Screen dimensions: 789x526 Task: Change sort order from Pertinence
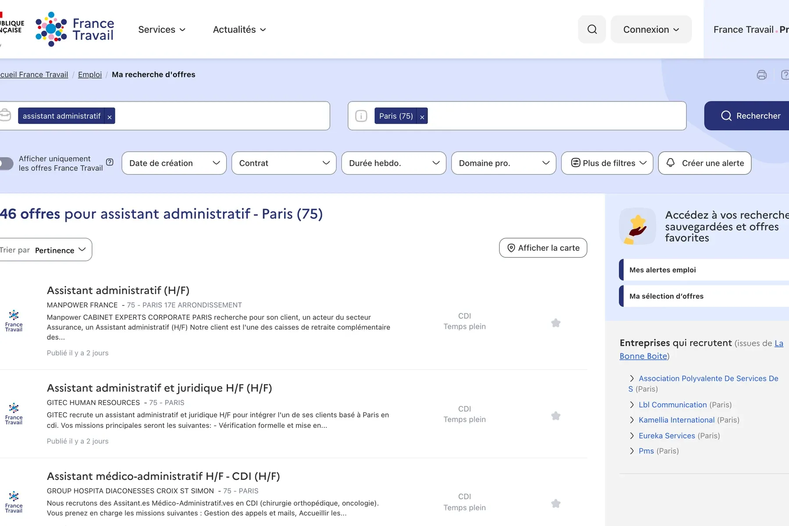click(46, 250)
